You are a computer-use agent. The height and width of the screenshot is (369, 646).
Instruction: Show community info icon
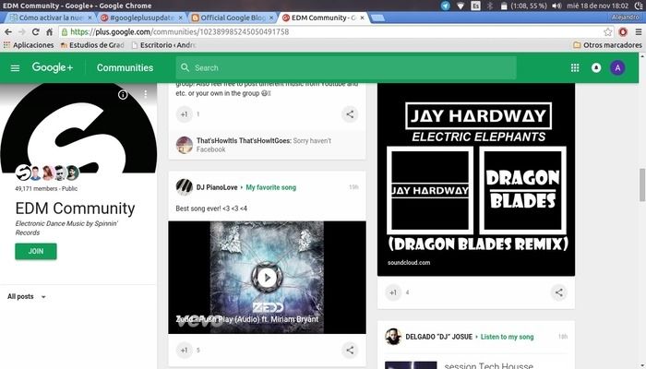123,95
